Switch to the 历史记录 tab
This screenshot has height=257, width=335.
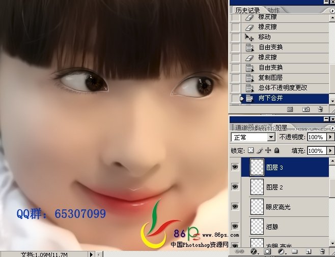tap(248, 10)
